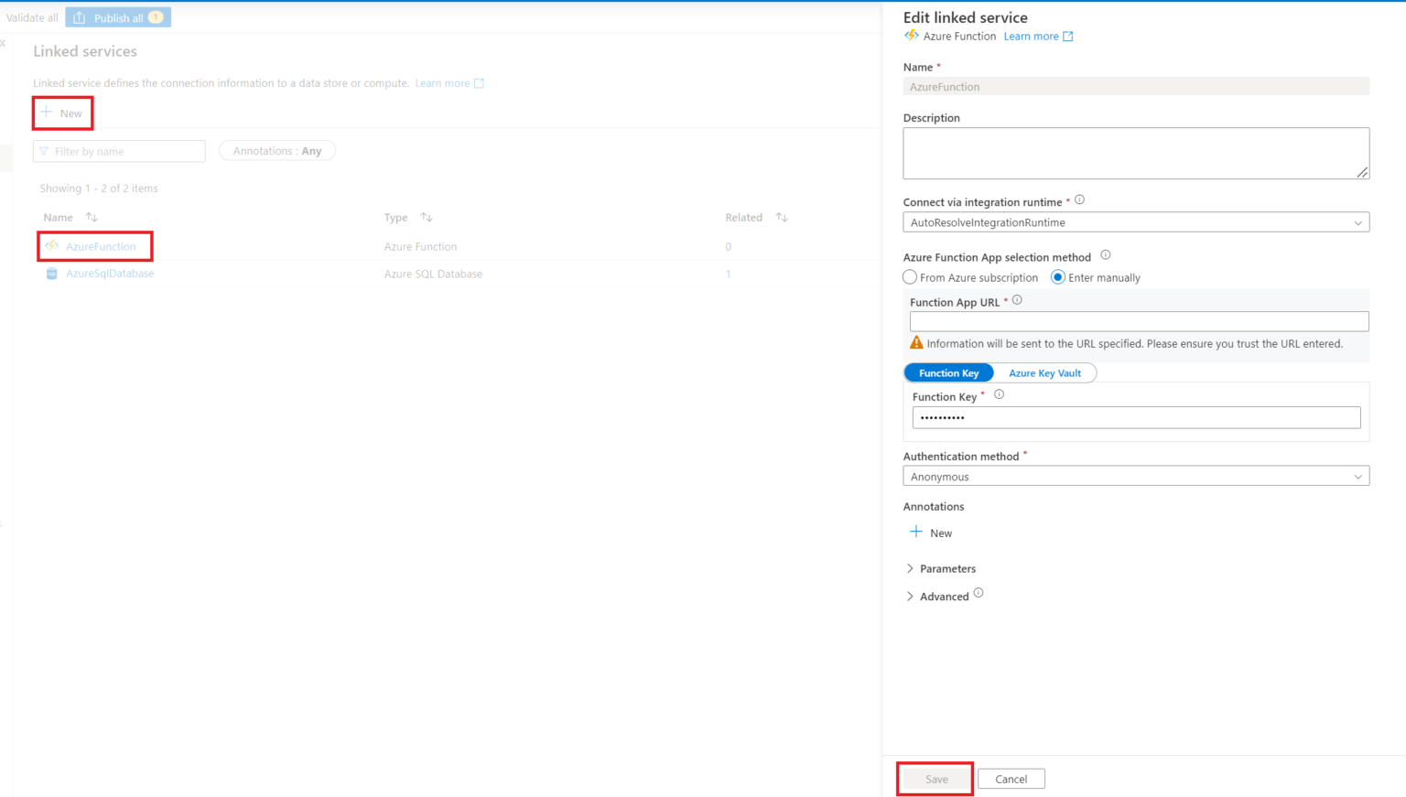
Task: Click the info icon next to Function App URL
Action: click(x=1017, y=299)
